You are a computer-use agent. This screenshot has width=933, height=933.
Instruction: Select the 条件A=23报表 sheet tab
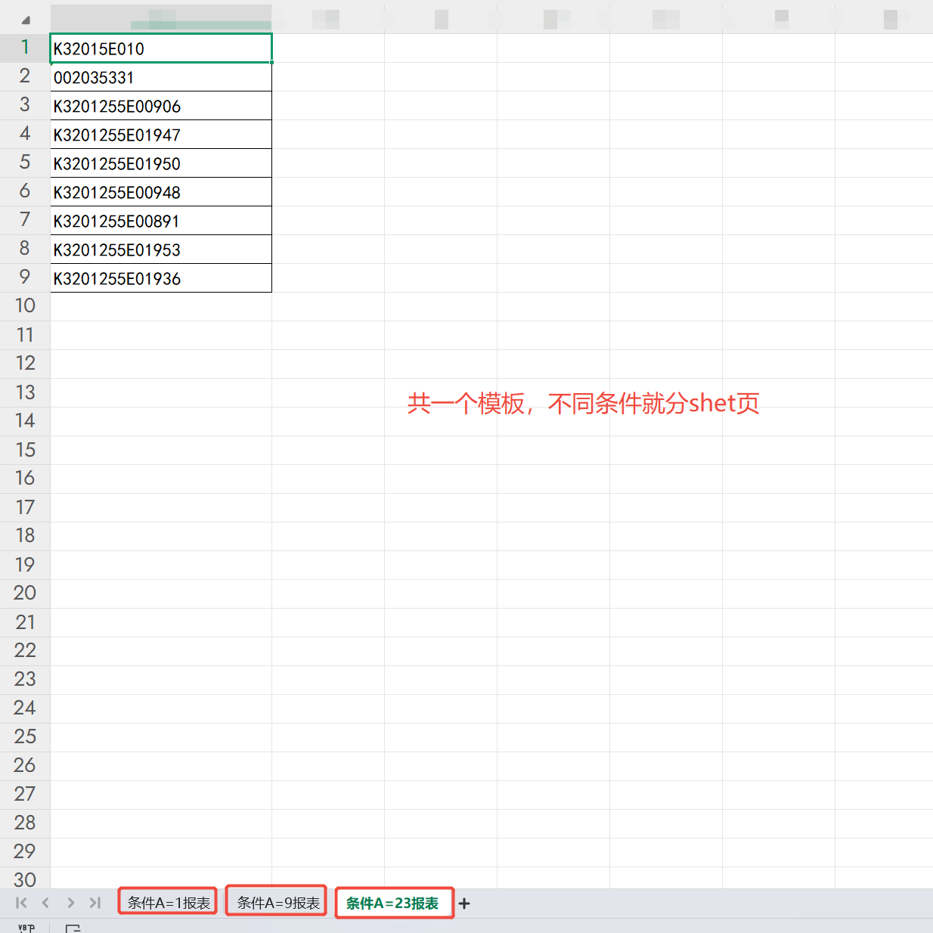[x=394, y=903]
